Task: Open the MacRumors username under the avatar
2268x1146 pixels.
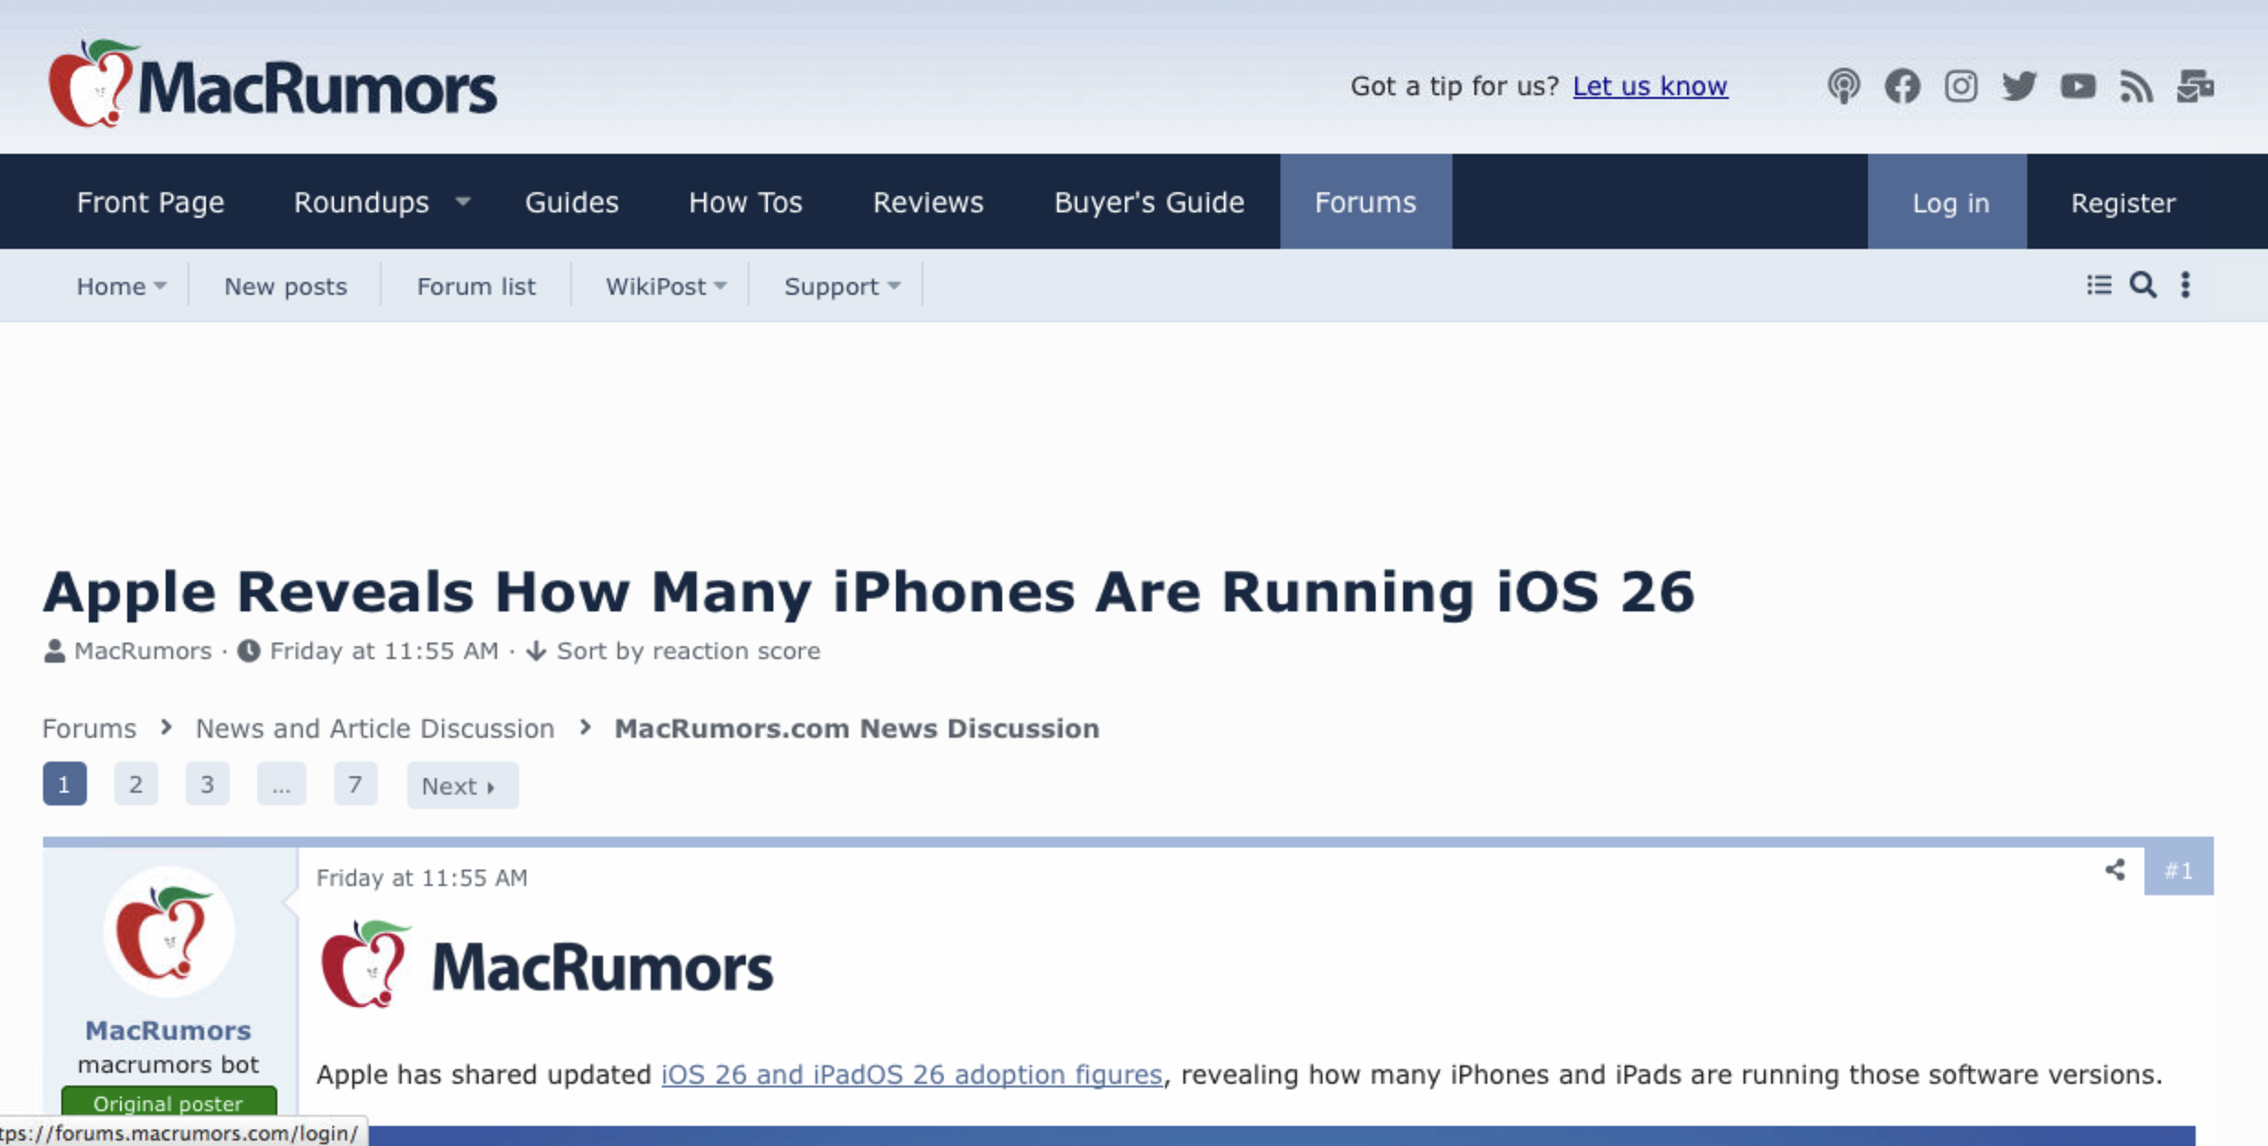Action: 168,1031
